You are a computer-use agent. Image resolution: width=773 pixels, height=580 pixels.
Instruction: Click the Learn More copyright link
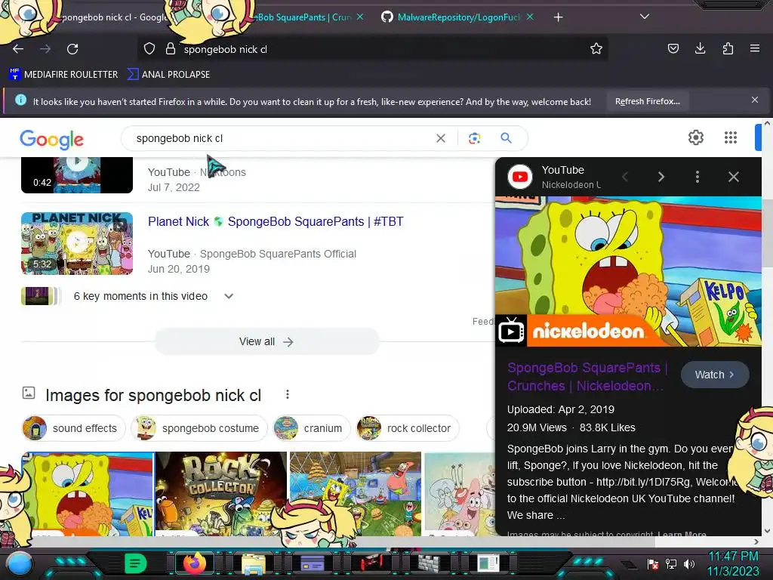click(x=682, y=534)
